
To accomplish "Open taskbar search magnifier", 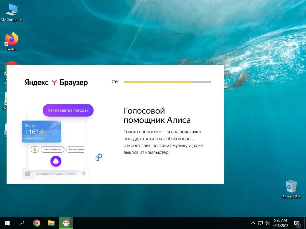I will [x=22, y=223].
